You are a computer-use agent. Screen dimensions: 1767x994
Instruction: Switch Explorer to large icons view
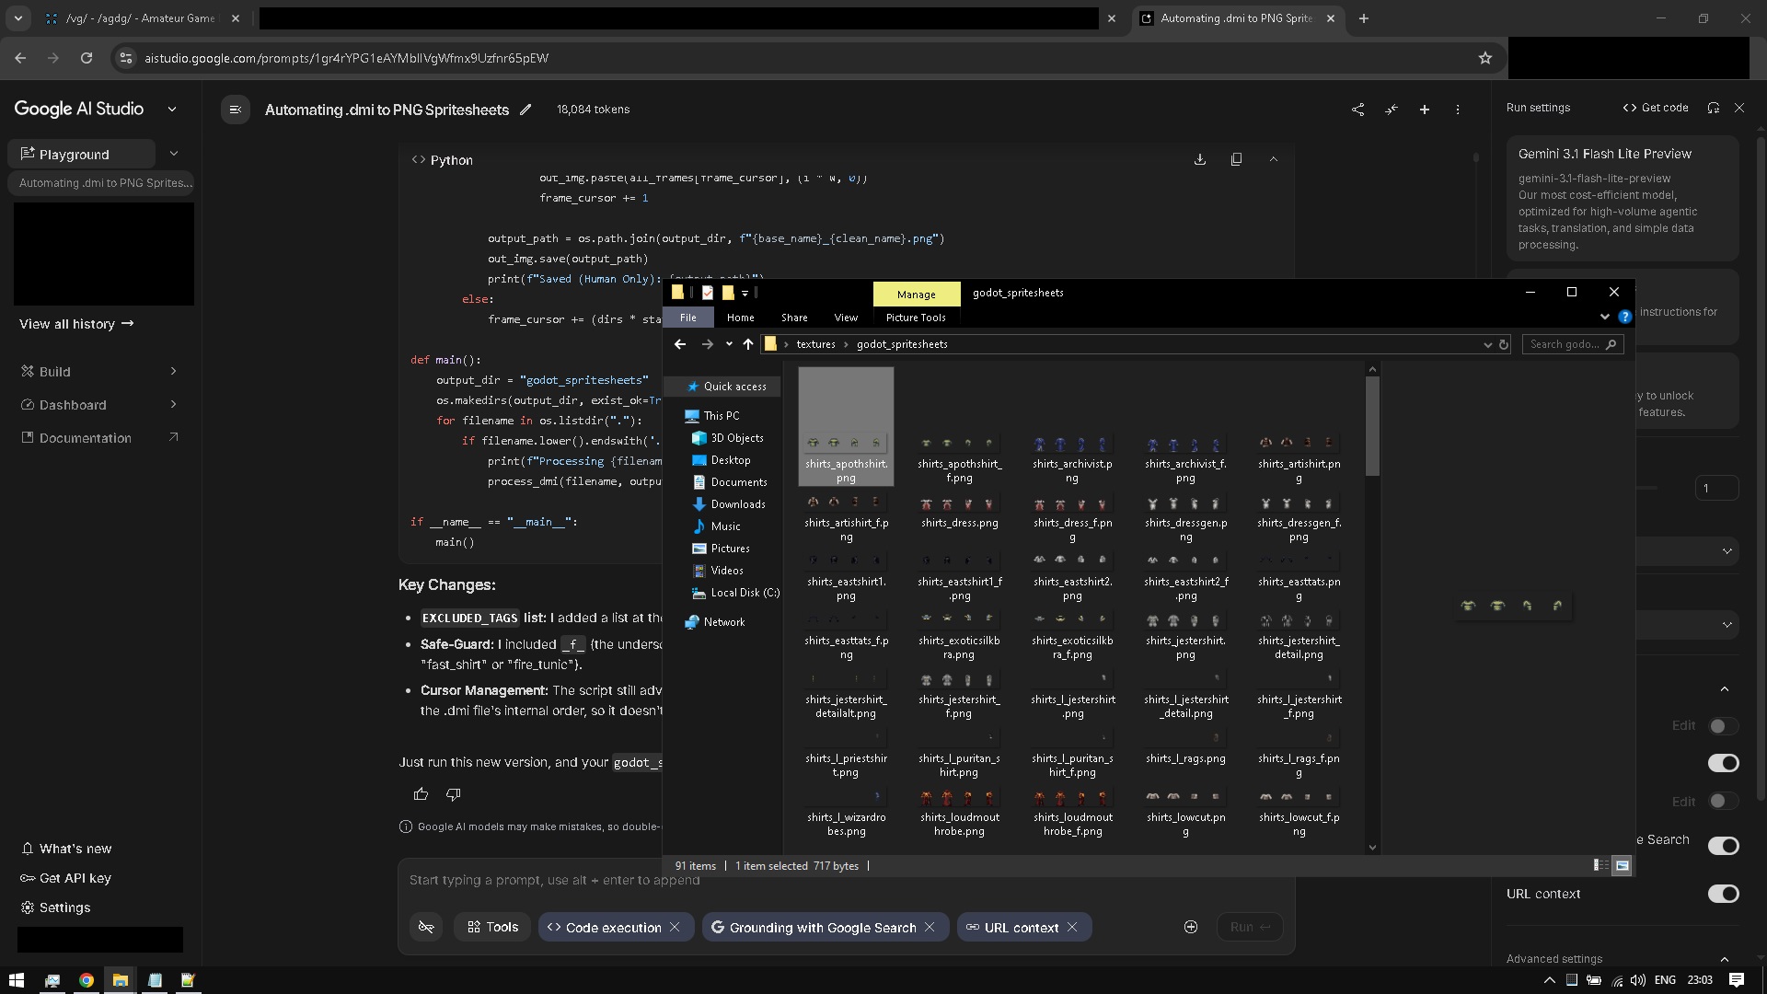pyautogui.click(x=1622, y=865)
